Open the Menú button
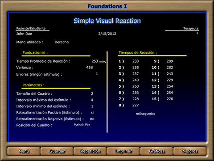Viewport: 214px width, 161px height. click(24, 151)
